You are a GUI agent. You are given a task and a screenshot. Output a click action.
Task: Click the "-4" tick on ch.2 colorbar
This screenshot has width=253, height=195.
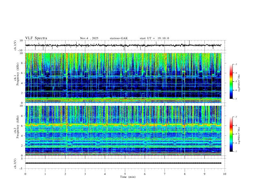point(236,126)
